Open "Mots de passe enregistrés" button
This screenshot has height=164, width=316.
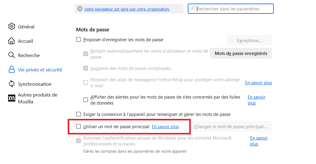241,53
